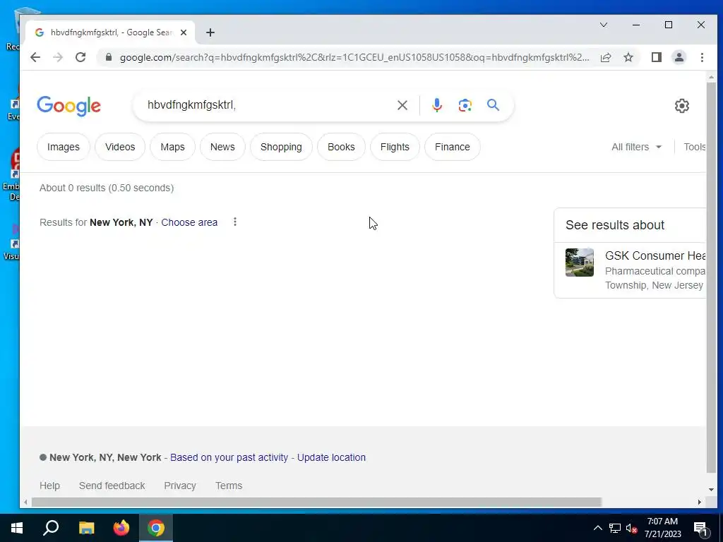
Task: Open a new tab with plus button
Action: coord(210,32)
